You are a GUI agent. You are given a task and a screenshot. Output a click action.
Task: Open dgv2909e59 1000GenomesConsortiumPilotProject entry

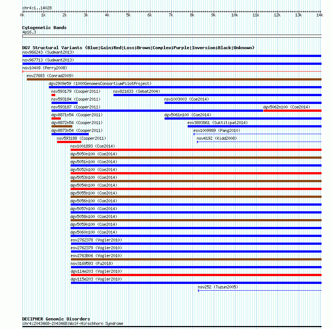(x=100, y=83)
